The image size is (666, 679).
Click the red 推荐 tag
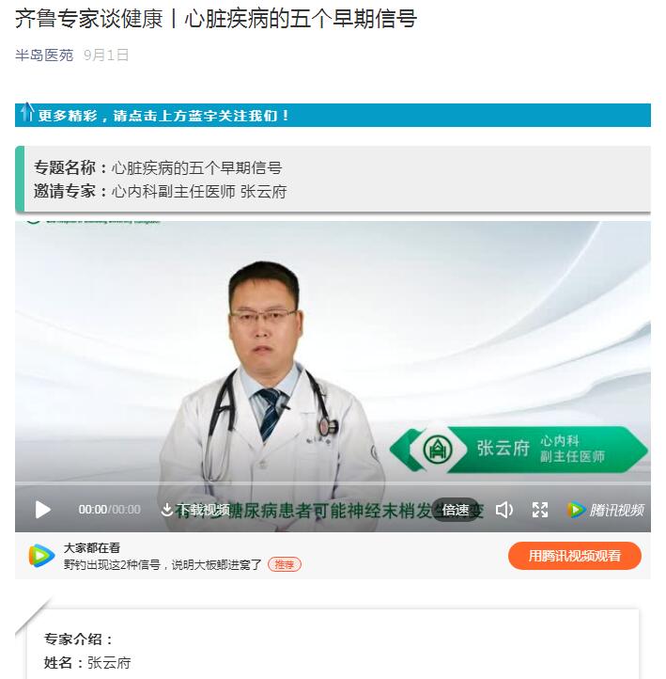285,564
